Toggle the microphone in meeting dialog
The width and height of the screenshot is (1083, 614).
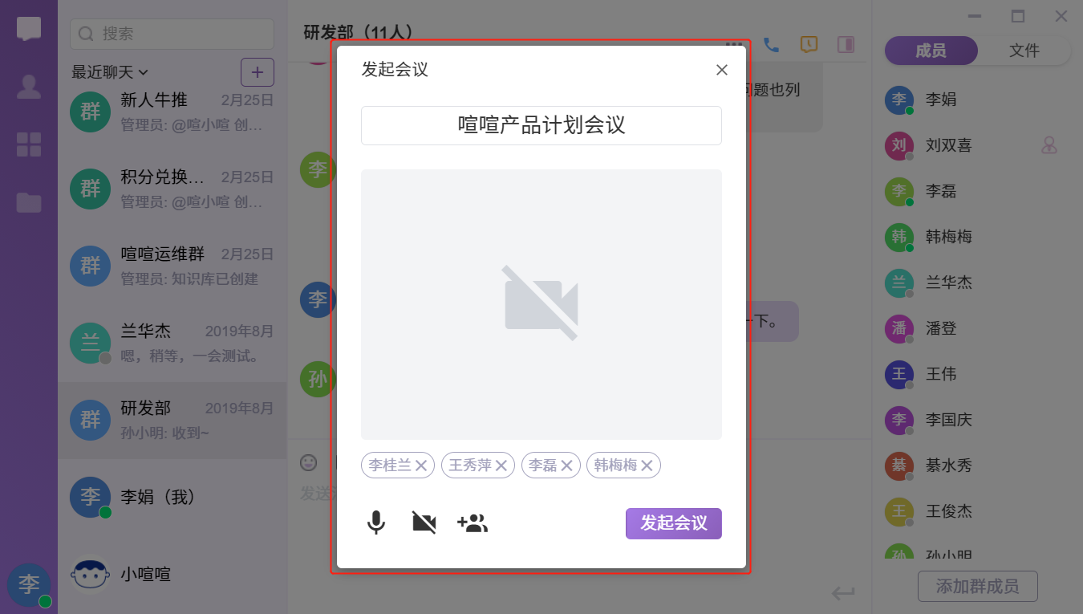point(376,523)
